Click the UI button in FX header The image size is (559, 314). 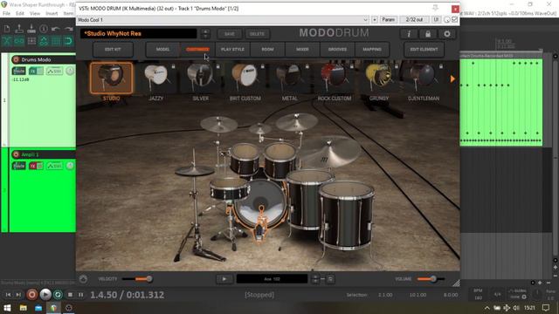[x=436, y=19]
